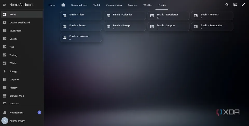This screenshot has height=126, width=249.
Task: Click the Emails - Unknown counter card
Action: pos(81,38)
